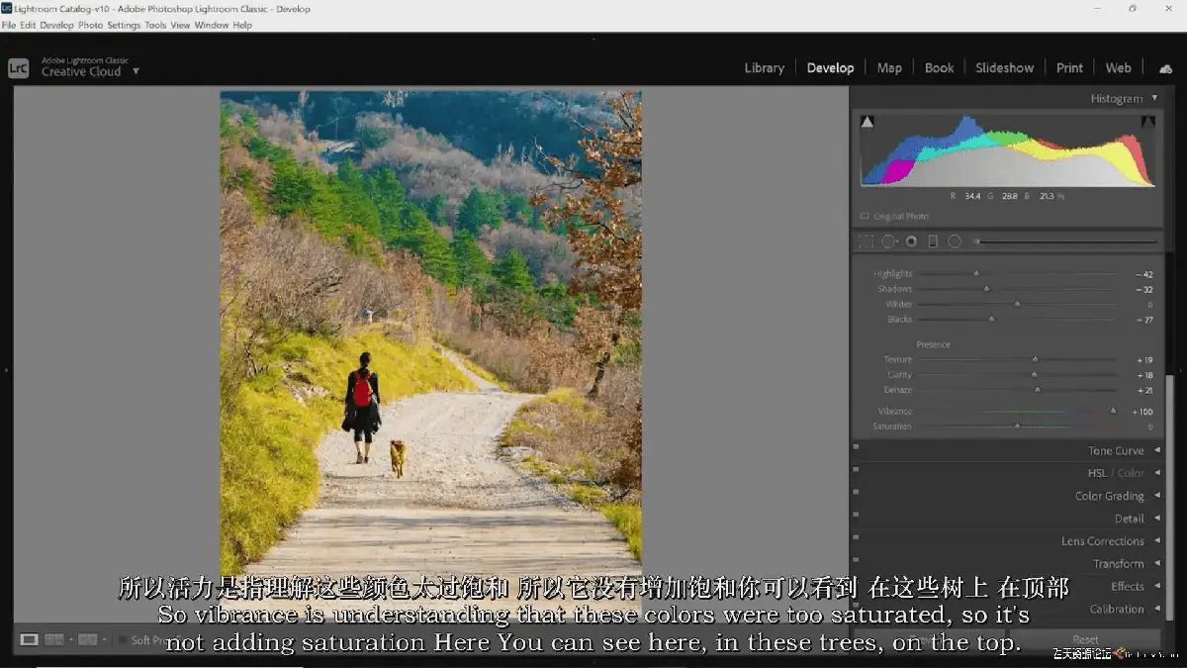Viewport: 1187px width, 668px height.
Task: Toggle Transform panel on/off switch
Action: (856, 561)
